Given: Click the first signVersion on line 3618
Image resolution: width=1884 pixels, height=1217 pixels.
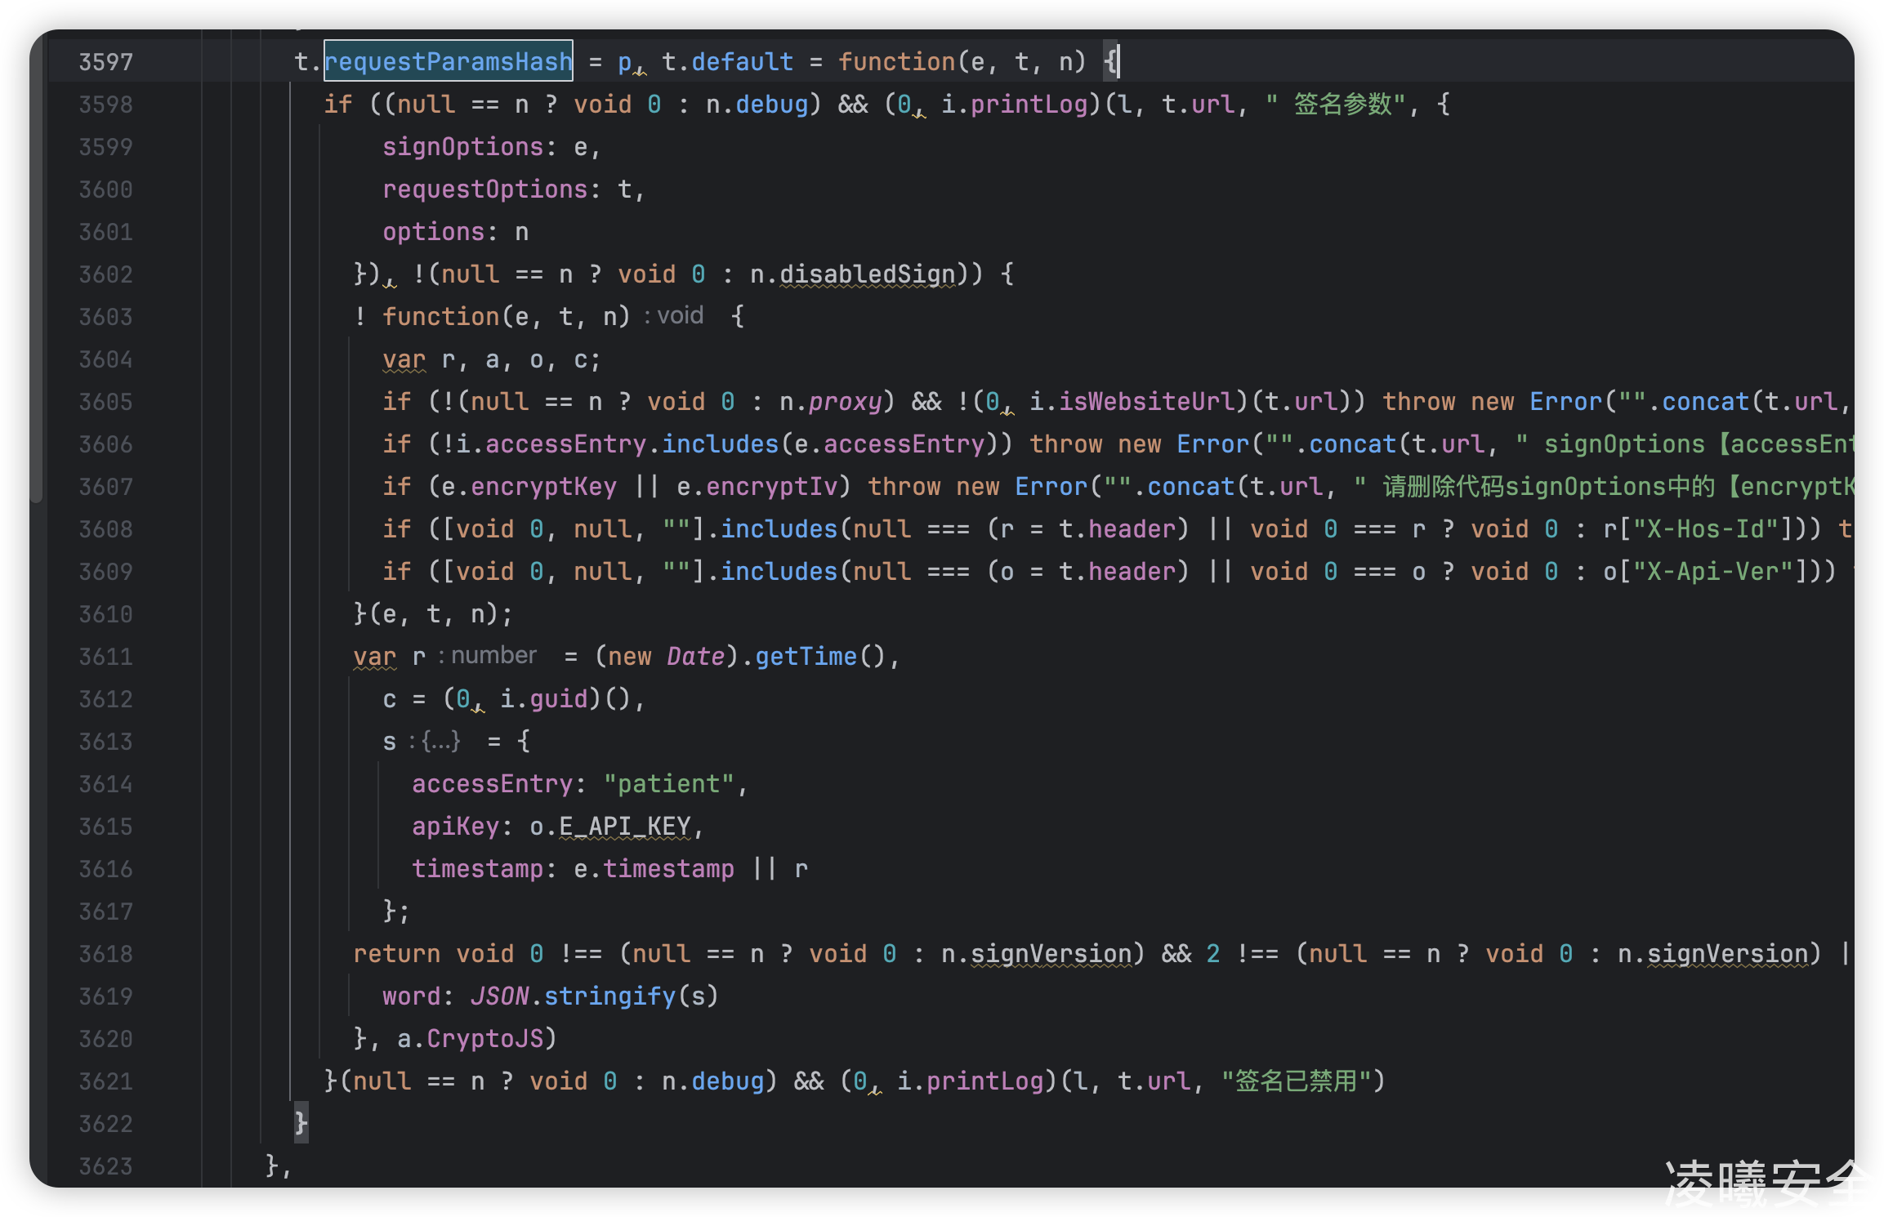Looking at the screenshot, I should 1051,954.
